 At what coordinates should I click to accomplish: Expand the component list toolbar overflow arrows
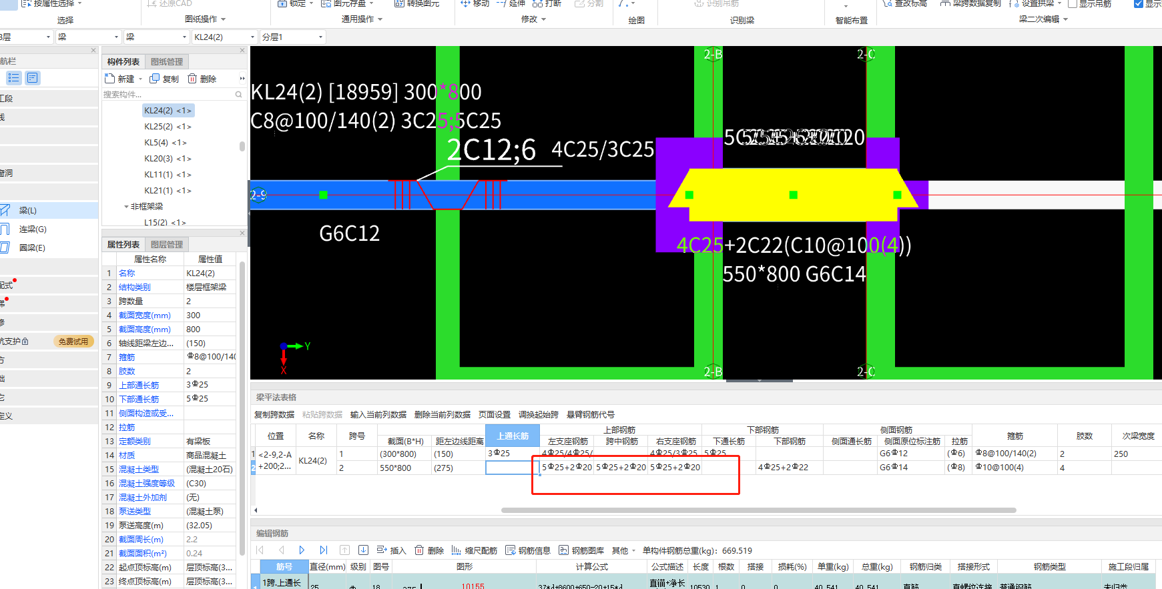pyautogui.click(x=242, y=79)
